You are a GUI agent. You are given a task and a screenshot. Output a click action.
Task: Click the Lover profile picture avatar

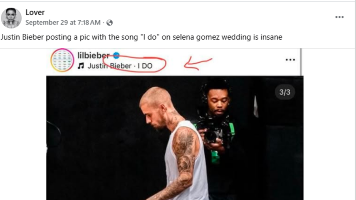click(11, 17)
